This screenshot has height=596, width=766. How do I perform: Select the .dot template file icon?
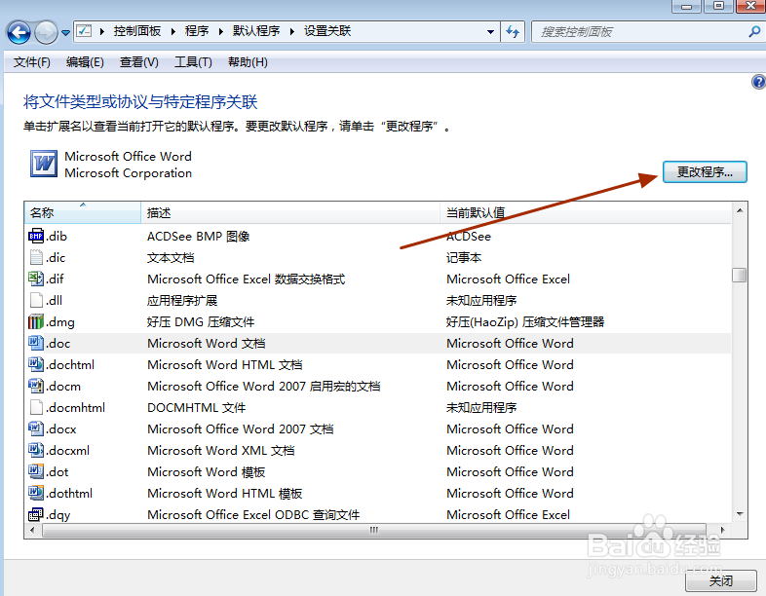point(36,471)
